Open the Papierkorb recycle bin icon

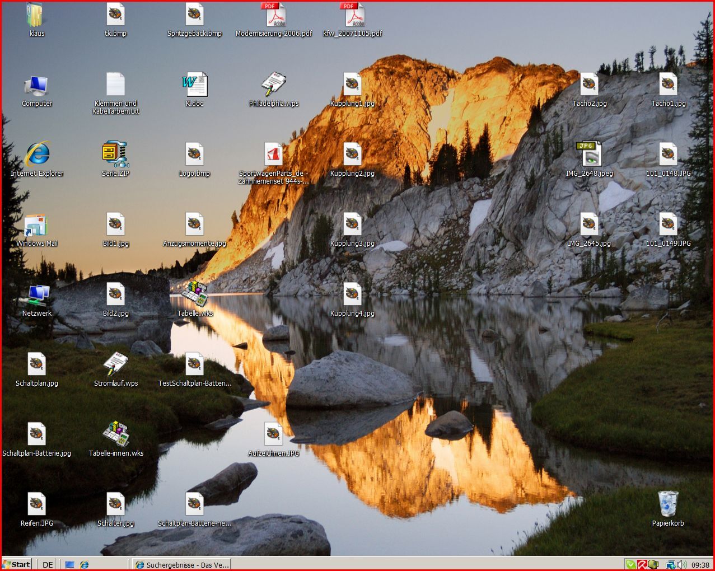(667, 504)
